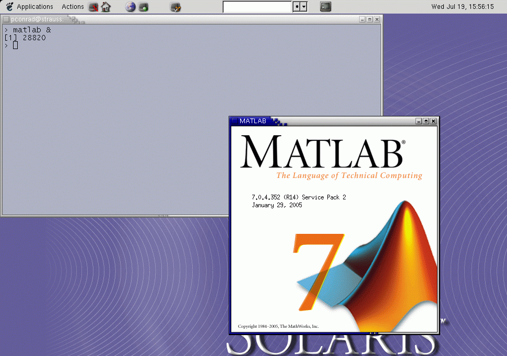Click the orange number 7 graphic
This screenshot has height=356, width=507.
(x=318, y=272)
